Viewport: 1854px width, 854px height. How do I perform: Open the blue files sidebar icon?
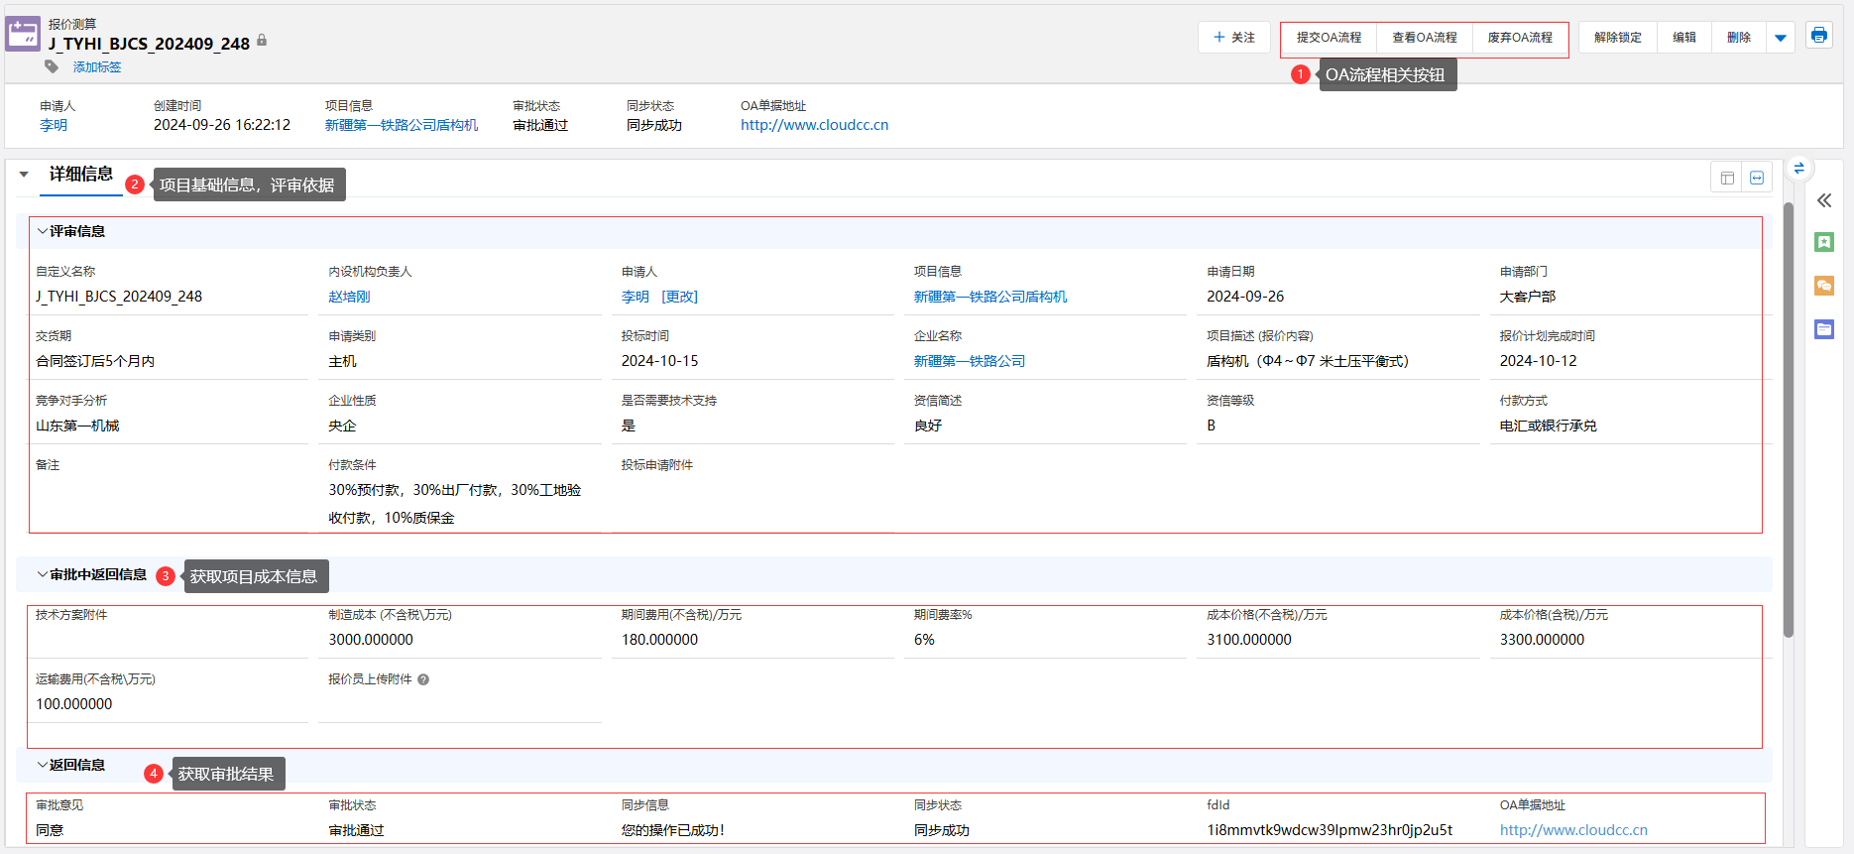click(x=1823, y=329)
